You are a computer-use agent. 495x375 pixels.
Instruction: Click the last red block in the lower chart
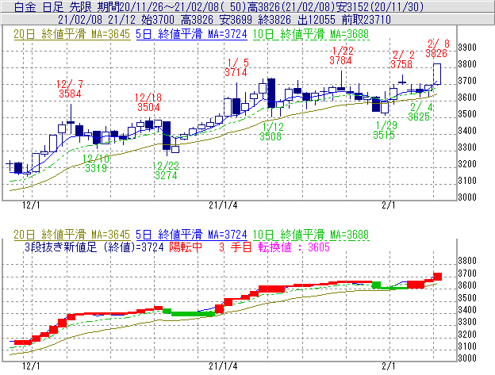tap(438, 277)
